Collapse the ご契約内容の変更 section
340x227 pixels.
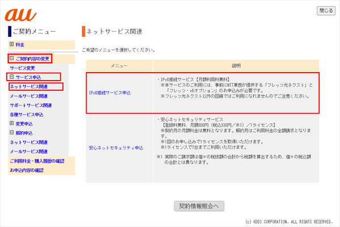click(12, 58)
